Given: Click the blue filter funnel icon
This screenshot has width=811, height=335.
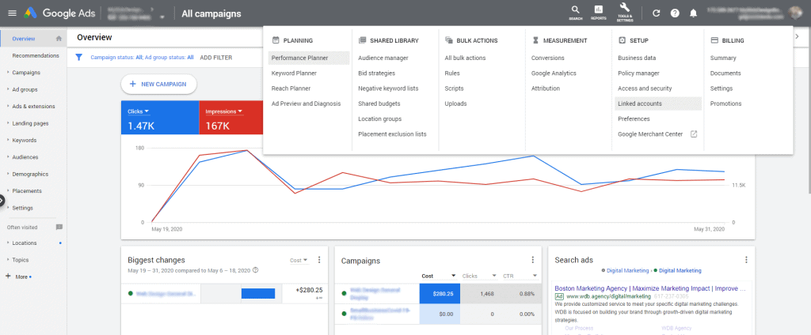Looking at the screenshot, I should (x=78, y=57).
